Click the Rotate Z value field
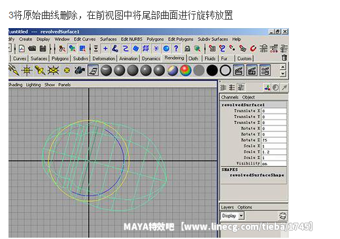Viewport: 340px width, 239px height. [x=274, y=140]
